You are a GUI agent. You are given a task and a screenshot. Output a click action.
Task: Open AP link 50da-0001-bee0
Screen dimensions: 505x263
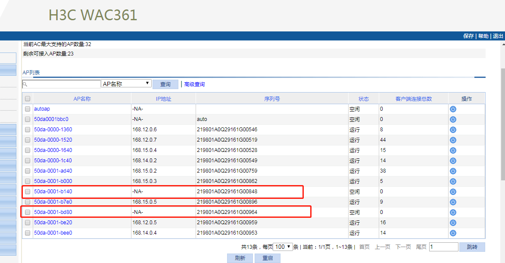(x=53, y=233)
